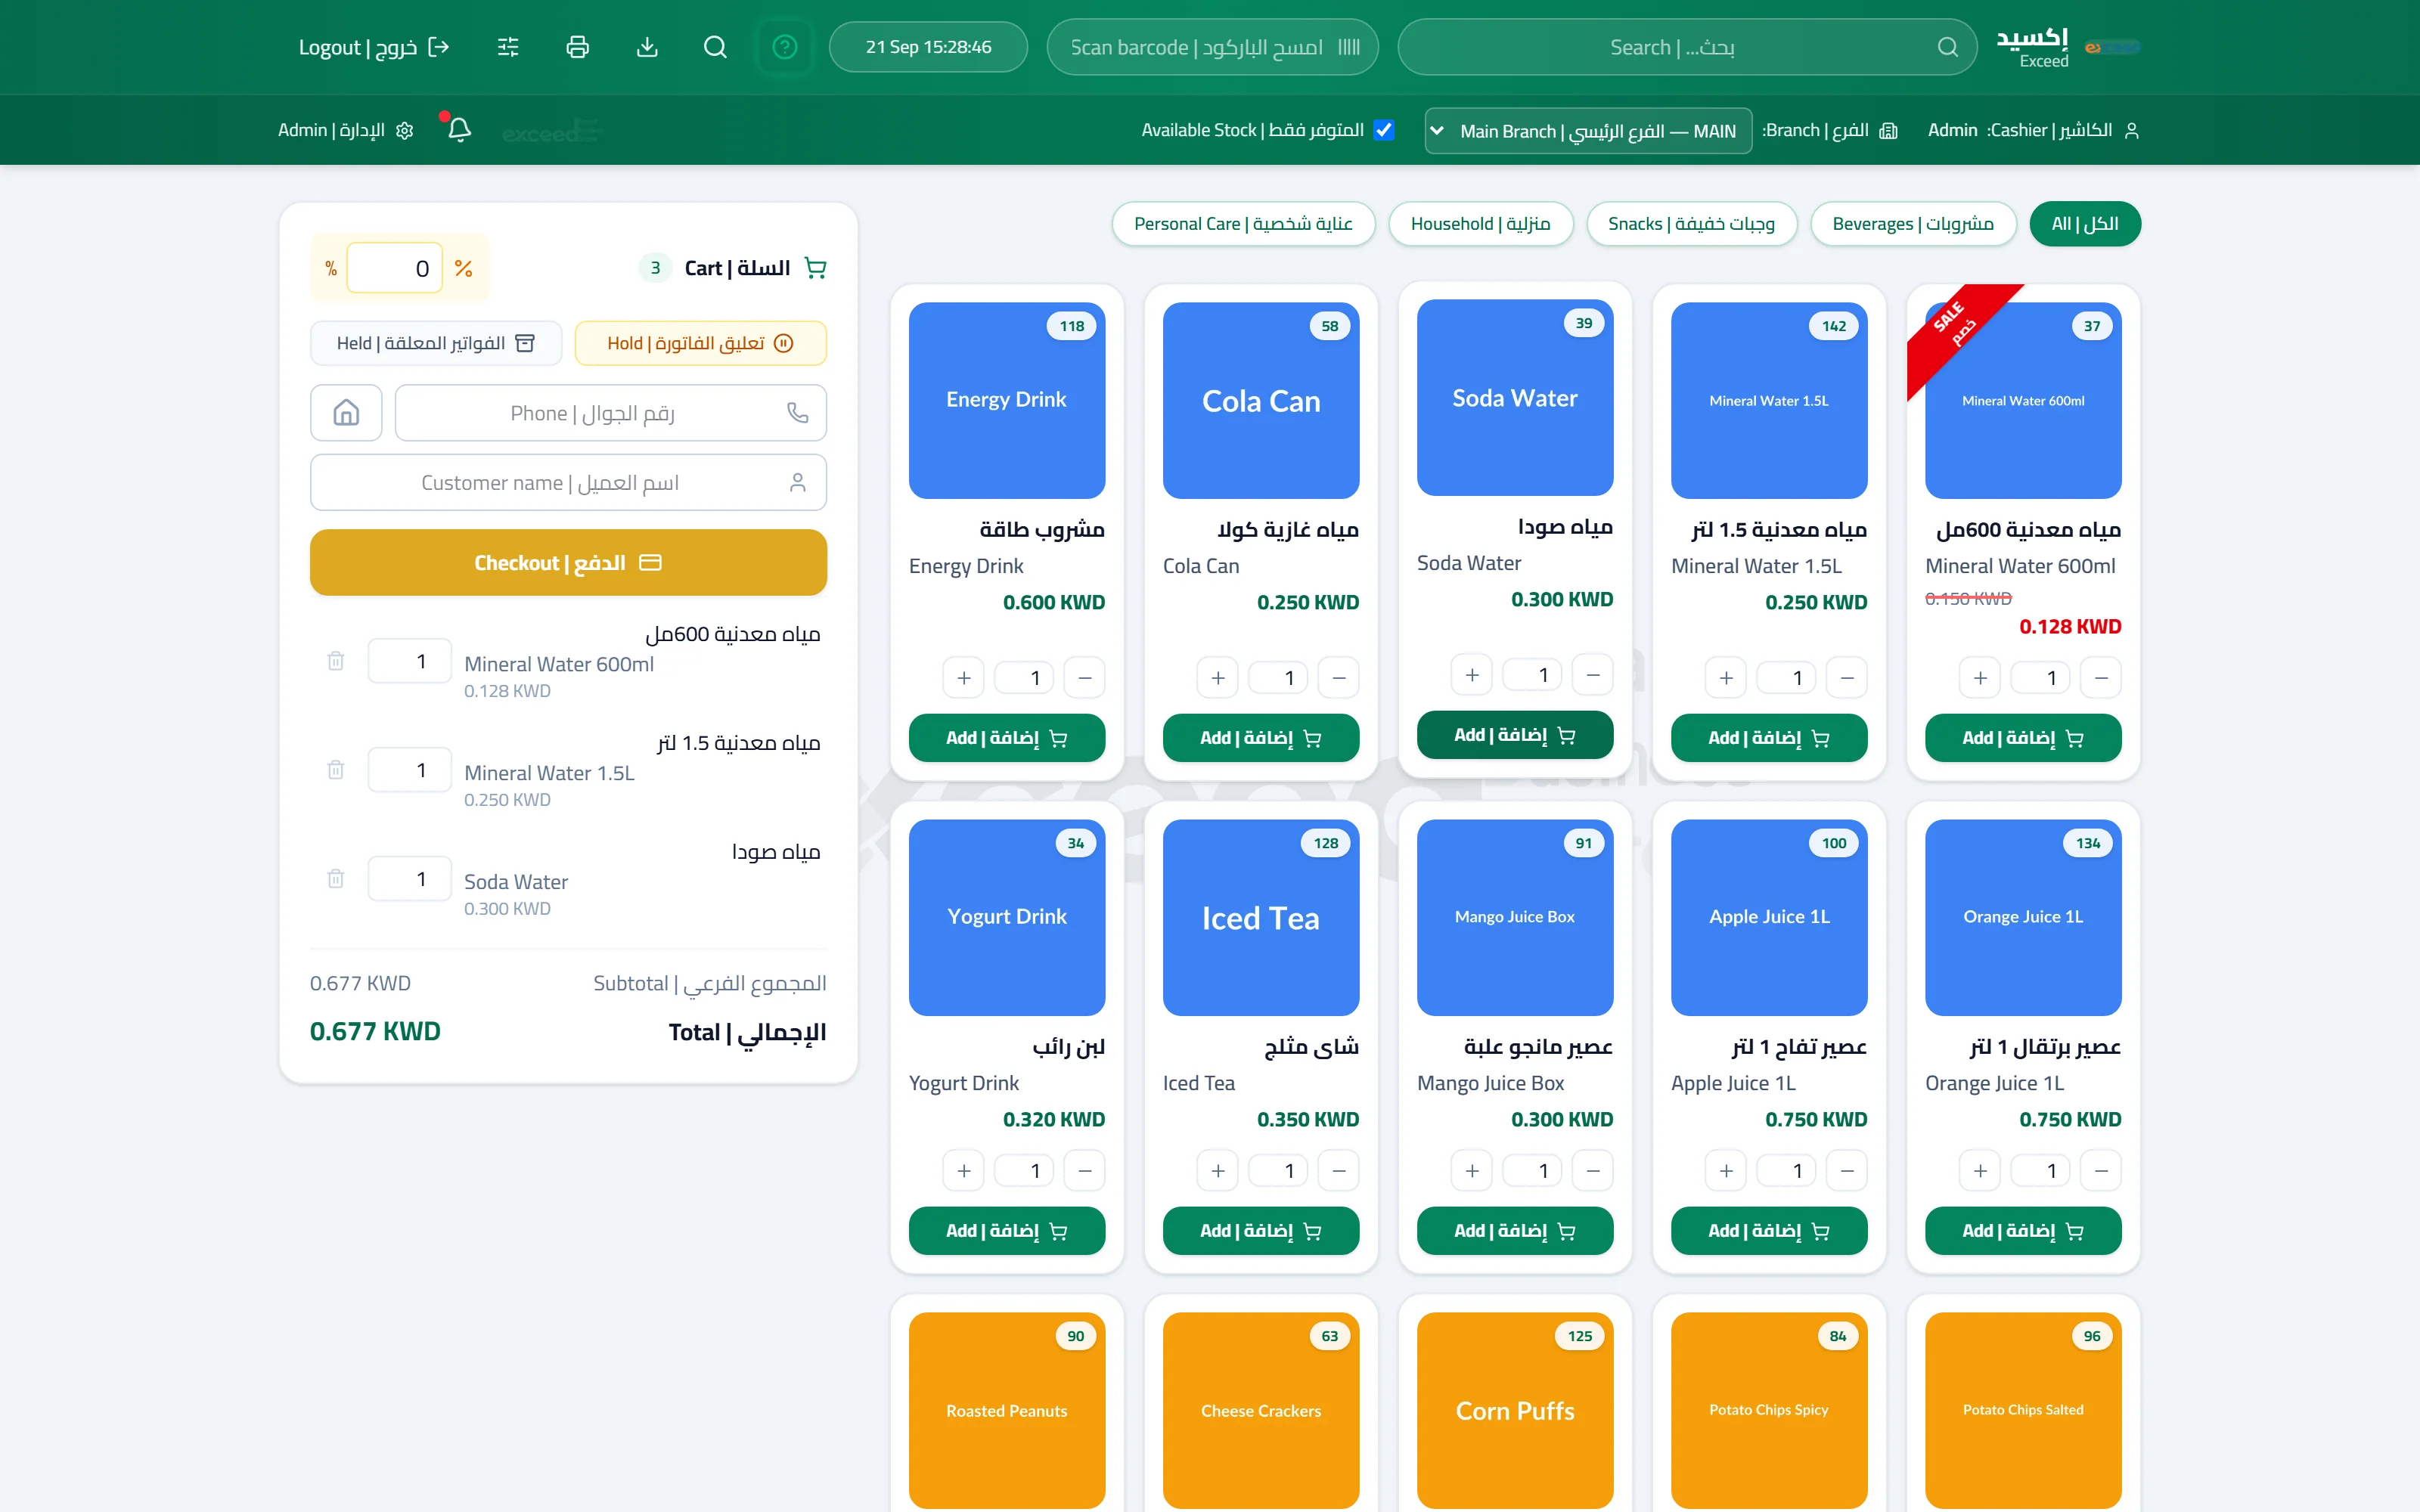Click the discount percent value field
The width and height of the screenshot is (2420, 1512).
395,268
